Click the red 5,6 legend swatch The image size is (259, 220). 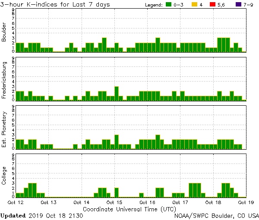[212, 4]
